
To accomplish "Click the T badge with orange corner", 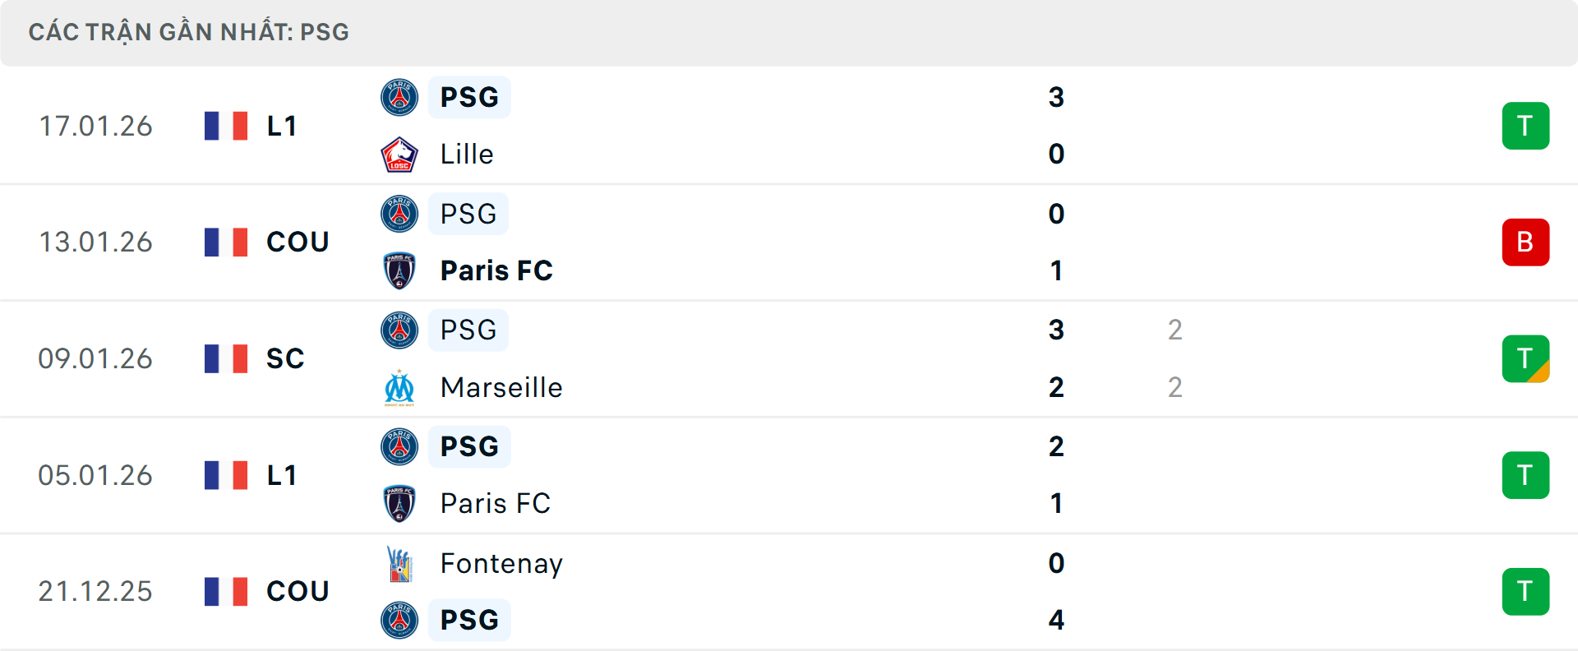I will (1525, 358).
